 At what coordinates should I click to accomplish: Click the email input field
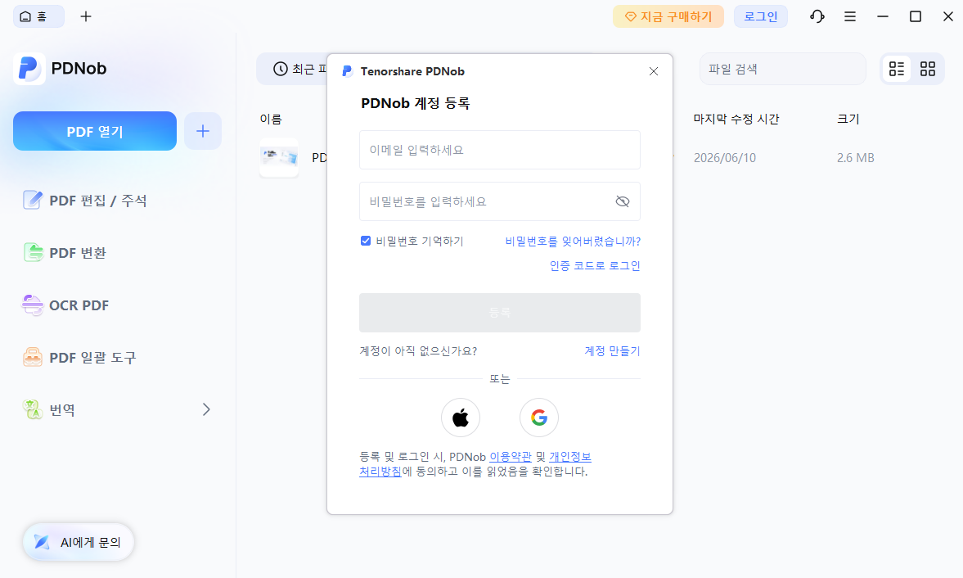click(x=499, y=150)
